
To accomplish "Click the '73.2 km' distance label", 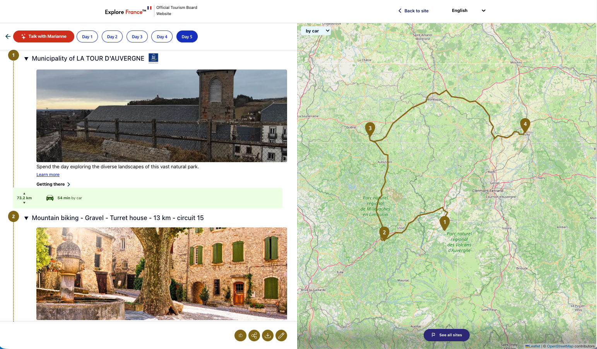I will 24,198.
